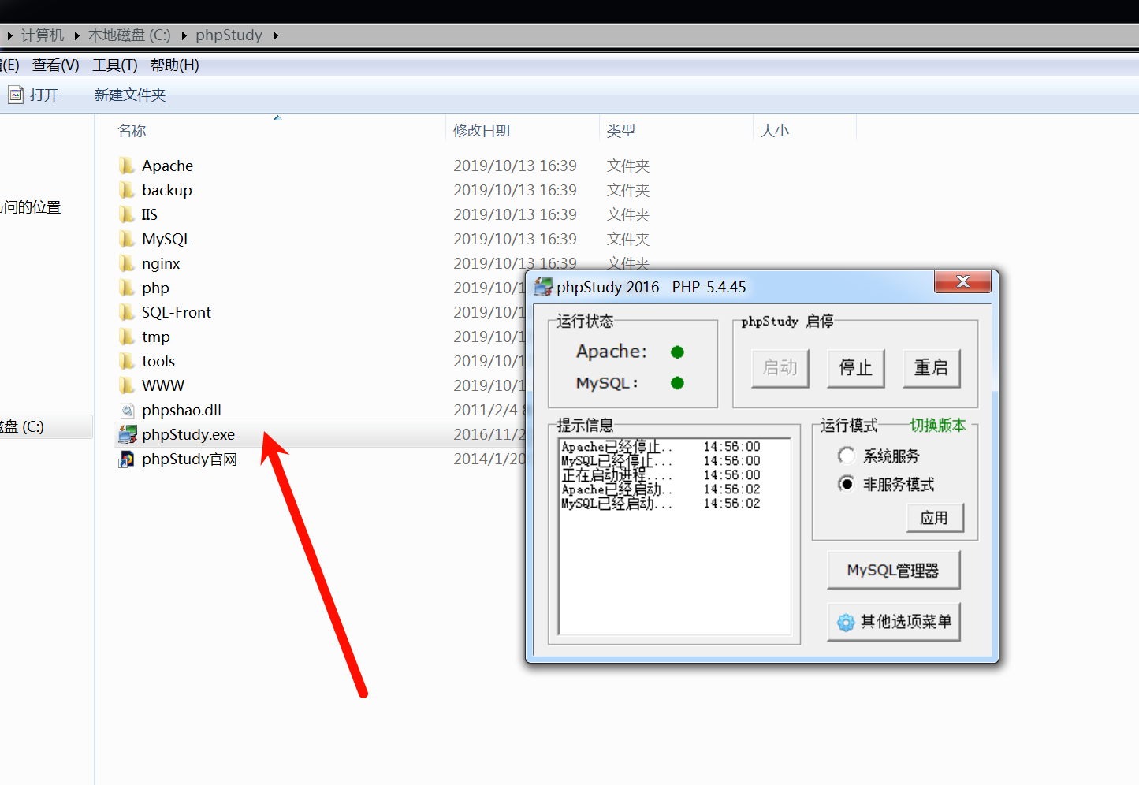Click phpStudy in the address bar
This screenshot has height=785, width=1139.
229,35
